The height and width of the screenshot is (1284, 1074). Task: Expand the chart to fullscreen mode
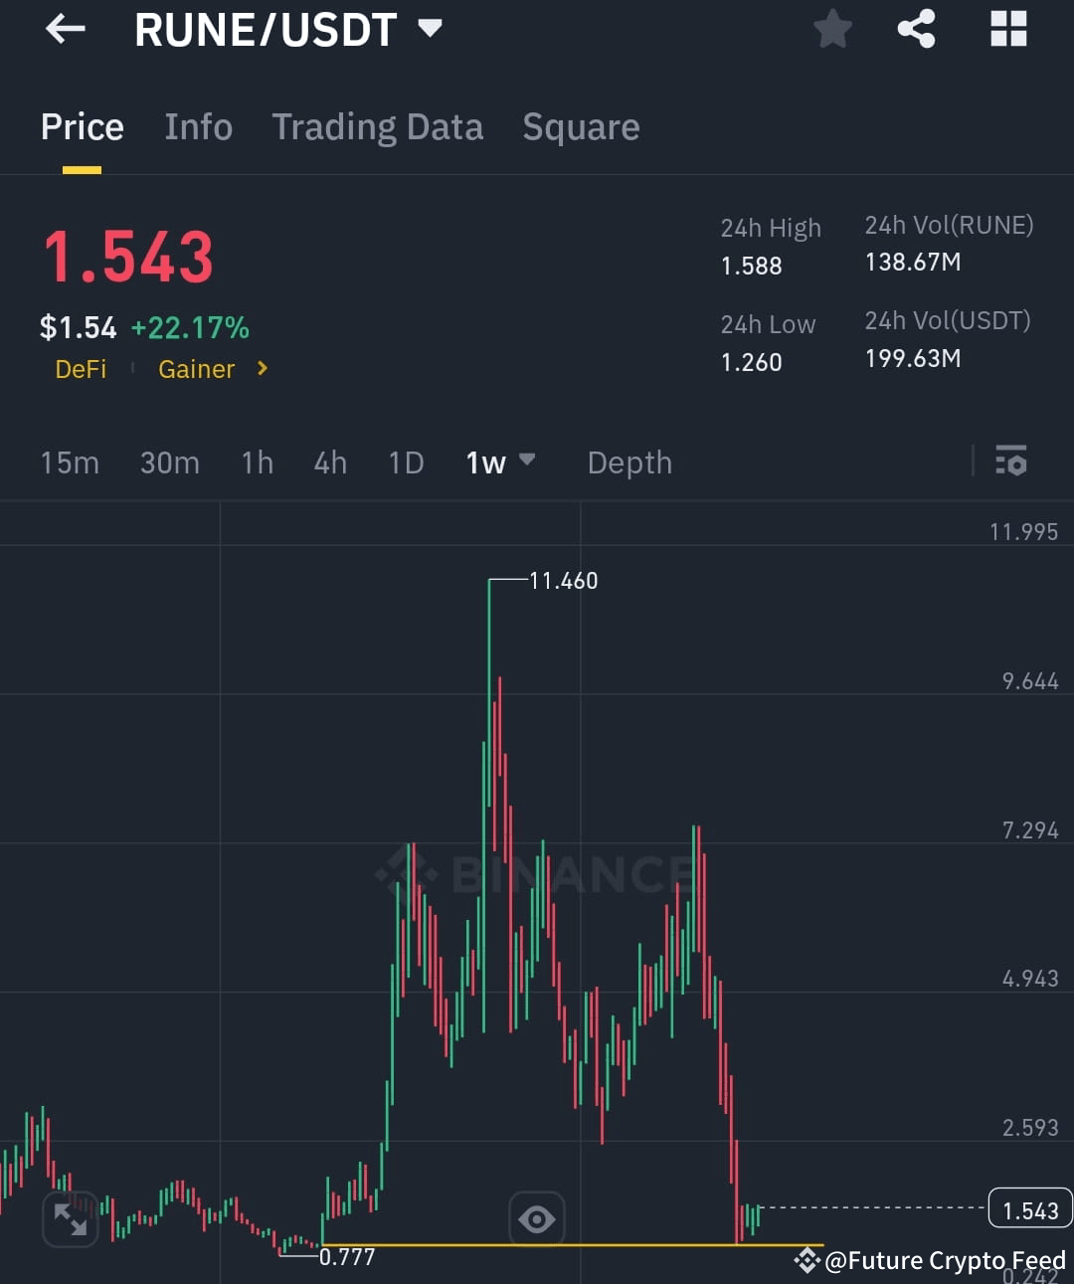point(70,1217)
